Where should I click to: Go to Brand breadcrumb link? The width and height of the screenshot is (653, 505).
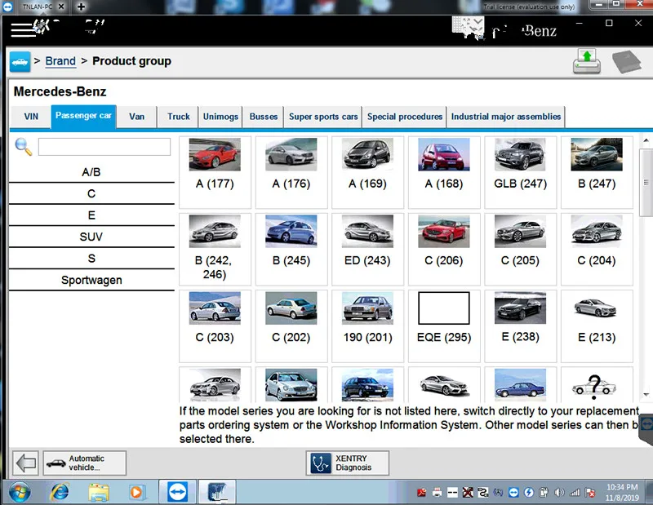coord(60,61)
